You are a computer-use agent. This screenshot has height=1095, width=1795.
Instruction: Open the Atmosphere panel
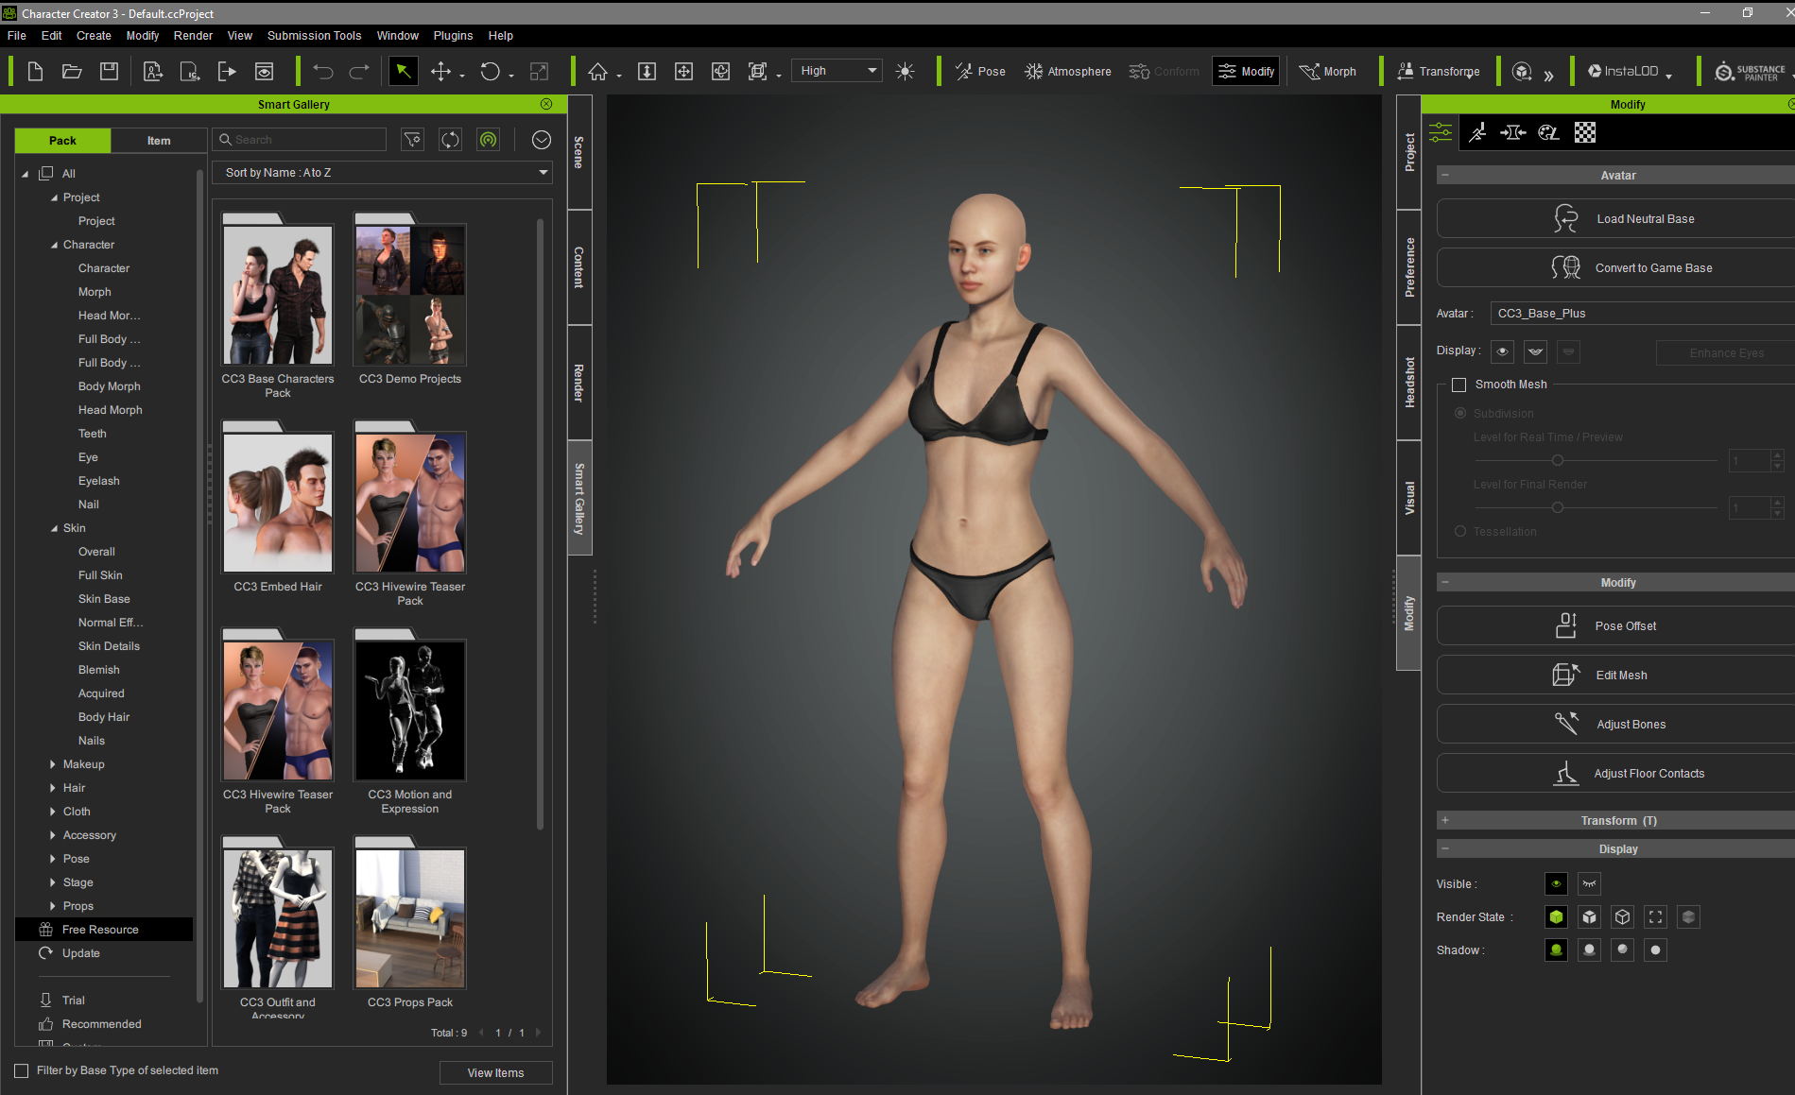pos(1068,72)
